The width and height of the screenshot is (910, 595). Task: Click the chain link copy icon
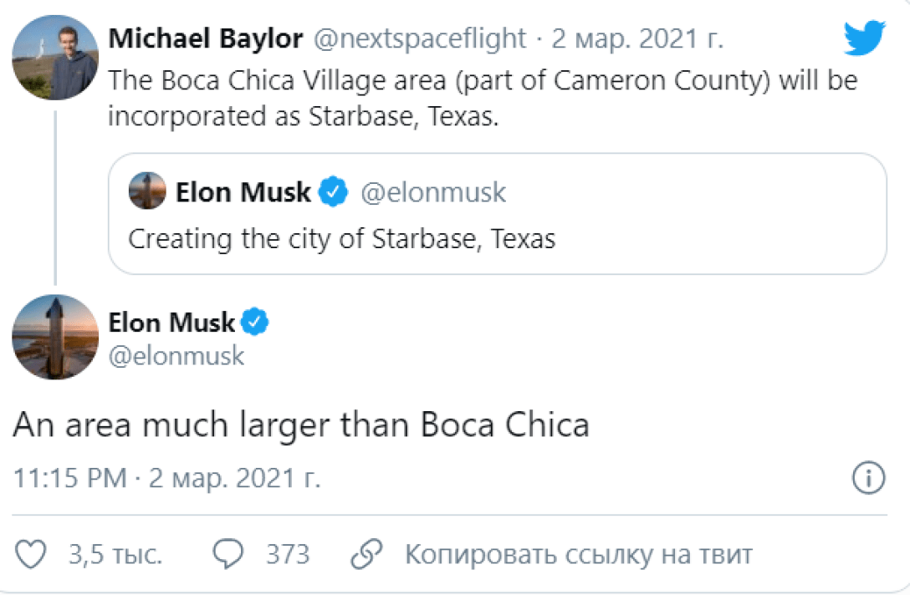pos(366,554)
